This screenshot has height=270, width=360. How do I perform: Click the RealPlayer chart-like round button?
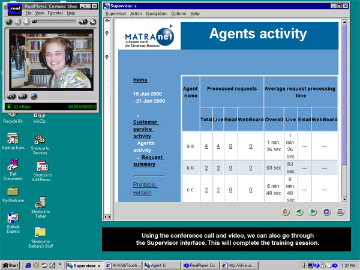point(34,96)
